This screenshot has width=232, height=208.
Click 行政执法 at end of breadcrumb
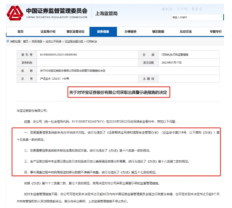[x=92, y=42]
